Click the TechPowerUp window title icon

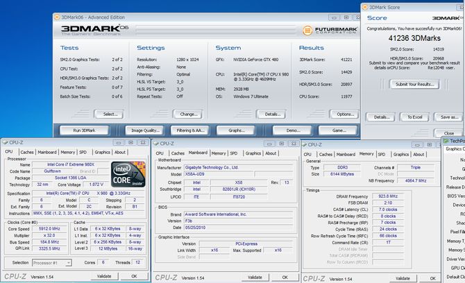point(446,141)
